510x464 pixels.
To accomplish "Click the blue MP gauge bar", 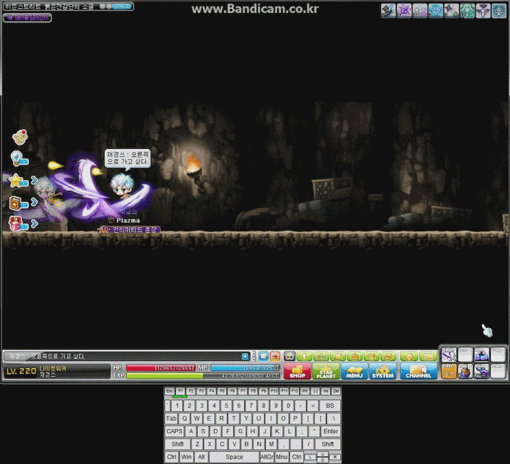I will 244,368.
